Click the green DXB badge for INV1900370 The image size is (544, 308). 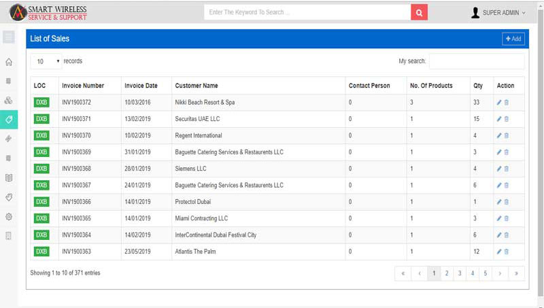[x=41, y=135]
